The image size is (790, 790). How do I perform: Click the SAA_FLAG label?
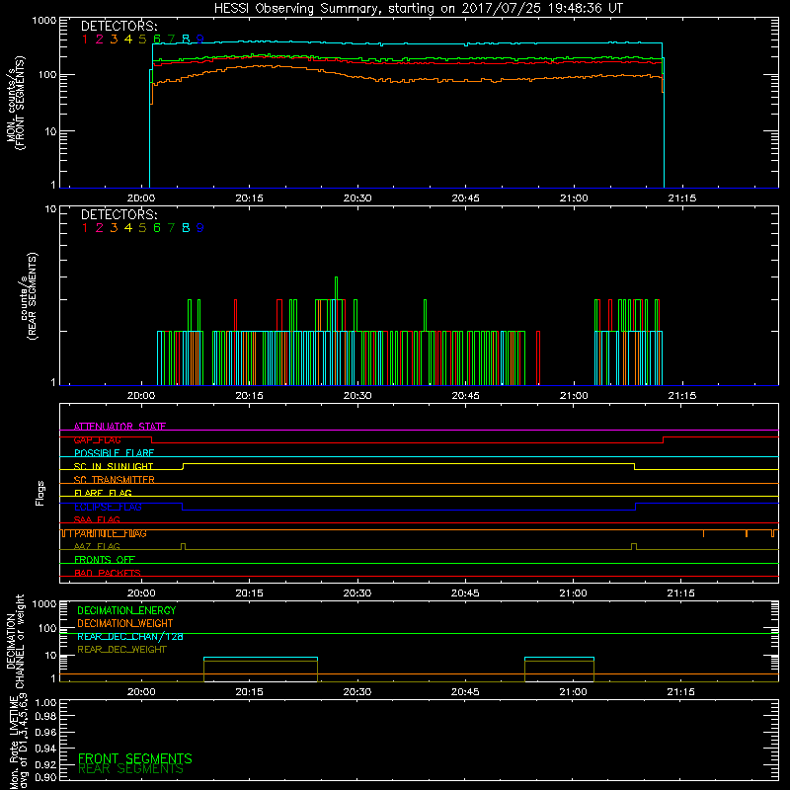[x=97, y=519]
